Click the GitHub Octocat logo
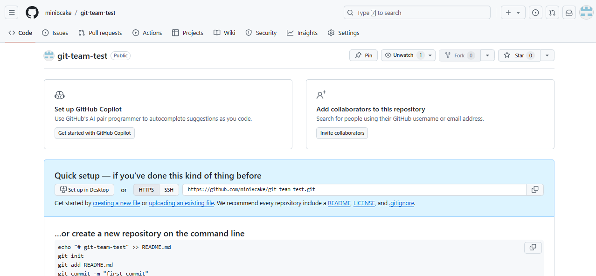The width and height of the screenshot is (596, 276). coord(32,13)
